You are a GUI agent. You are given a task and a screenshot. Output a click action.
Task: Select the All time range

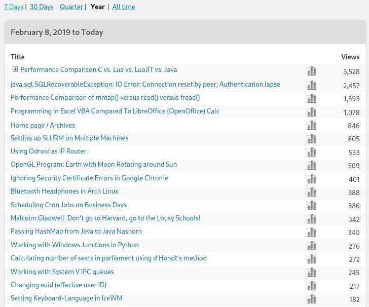click(x=124, y=7)
